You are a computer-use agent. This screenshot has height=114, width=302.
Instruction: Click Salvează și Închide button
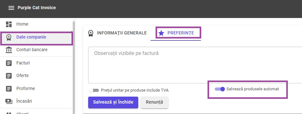[x=113, y=102]
